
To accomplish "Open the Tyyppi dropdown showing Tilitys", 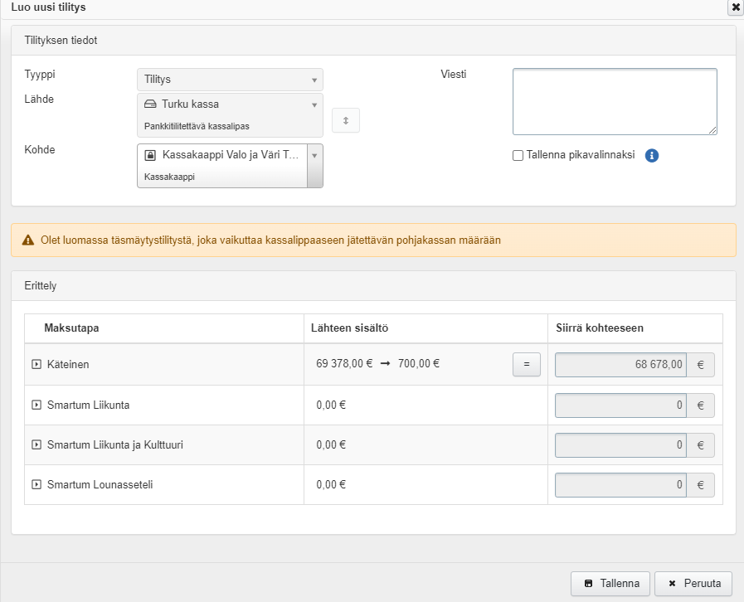I will point(230,80).
